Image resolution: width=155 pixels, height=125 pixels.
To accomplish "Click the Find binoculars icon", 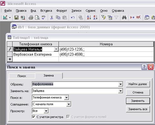I will point(124,18).
